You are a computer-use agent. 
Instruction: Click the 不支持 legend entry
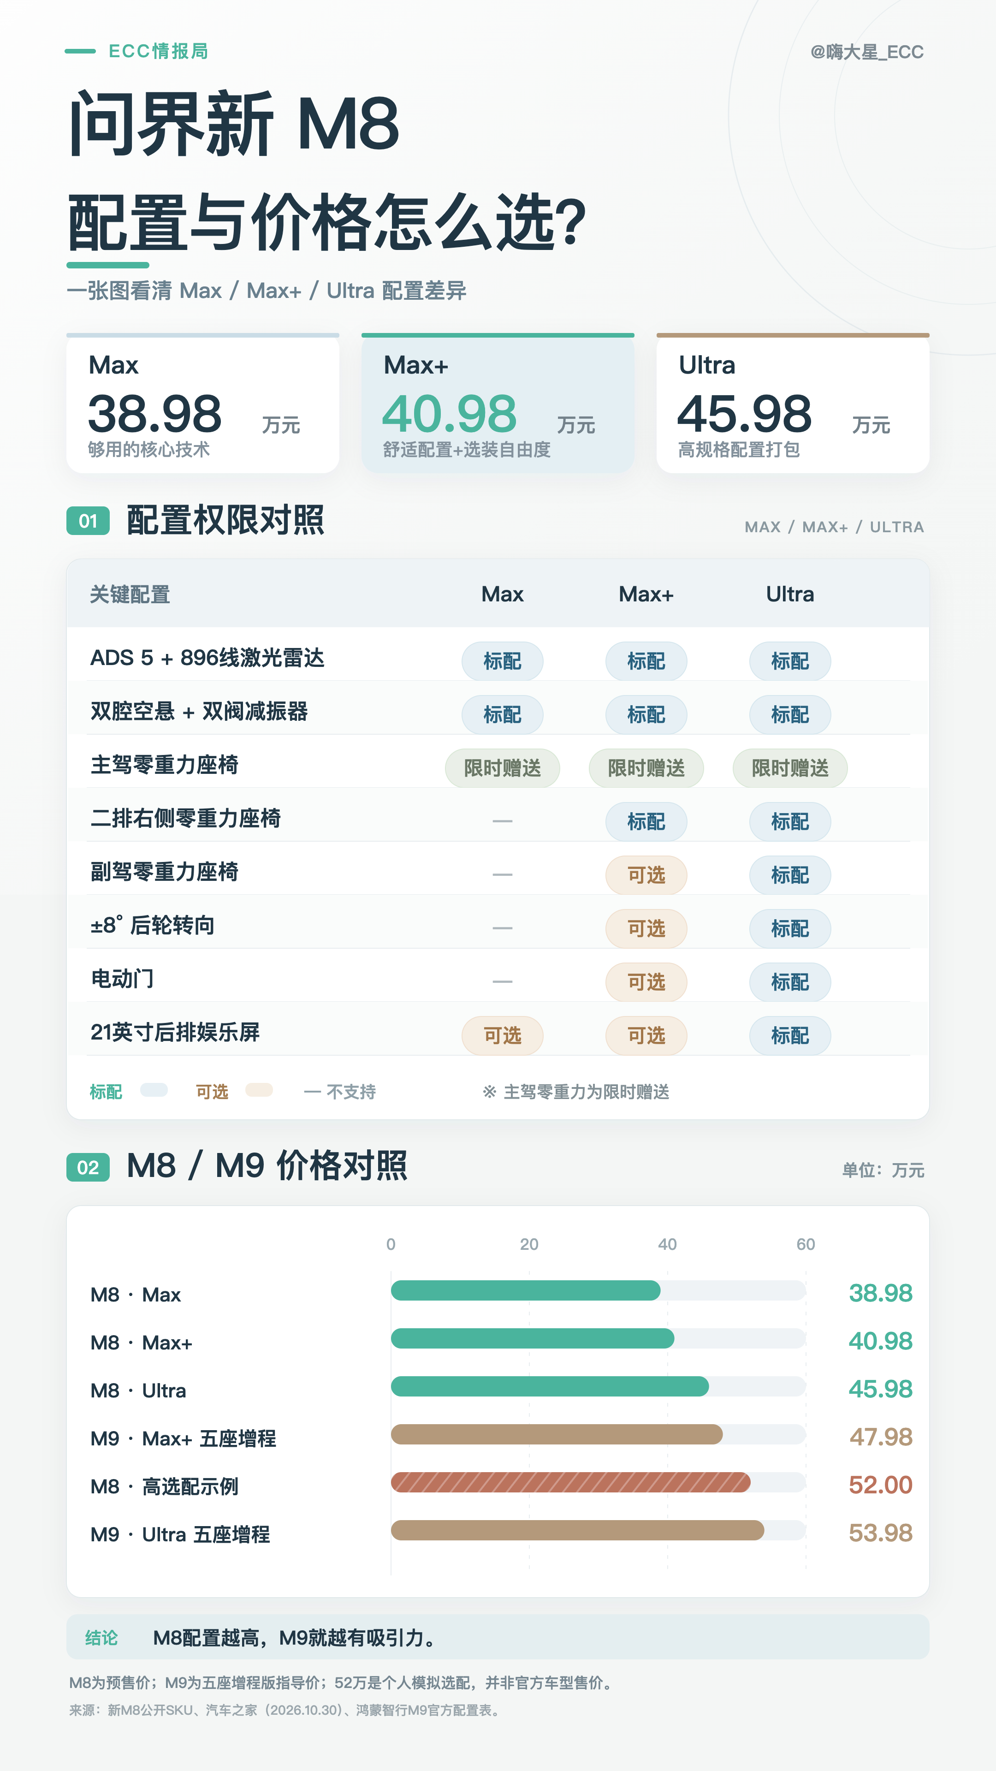[x=340, y=1092]
